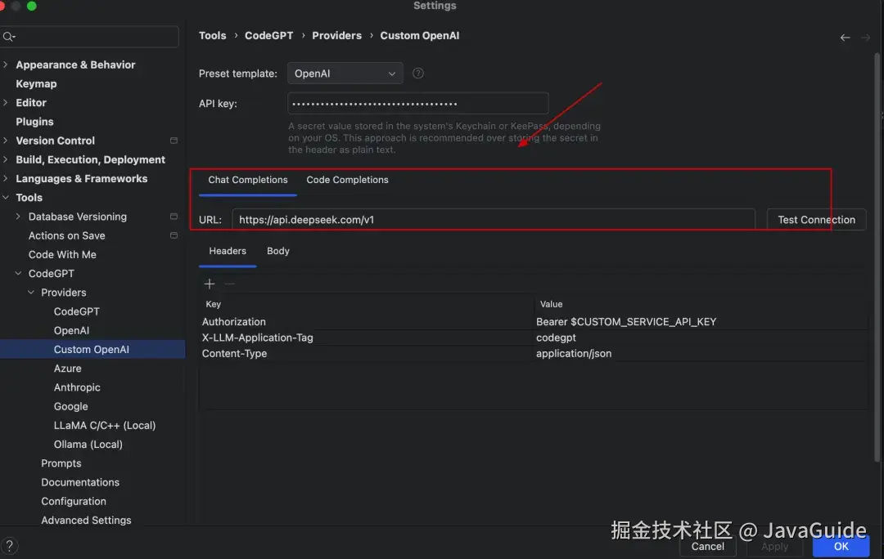Select the Azure provider
This screenshot has height=559, width=884.
pyautogui.click(x=68, y=369)
